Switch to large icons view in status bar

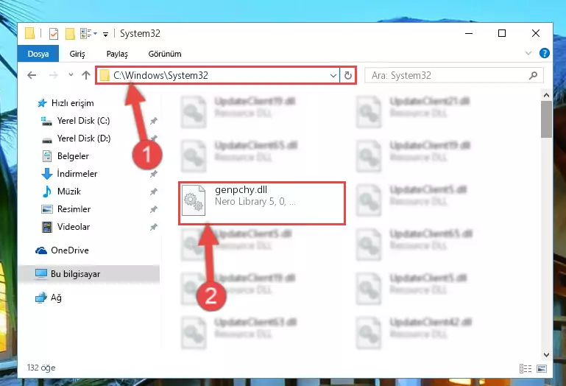(542, 368)
